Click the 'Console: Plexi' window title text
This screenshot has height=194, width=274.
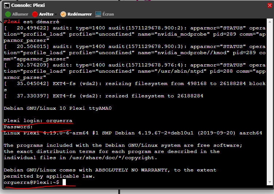click(28, 5)
